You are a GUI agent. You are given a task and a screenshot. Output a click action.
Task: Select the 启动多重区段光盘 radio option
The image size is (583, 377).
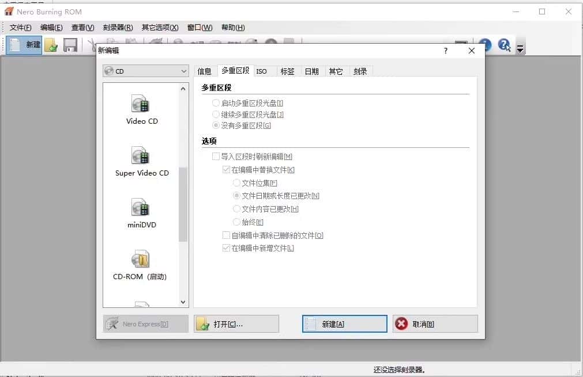(216, 102)
